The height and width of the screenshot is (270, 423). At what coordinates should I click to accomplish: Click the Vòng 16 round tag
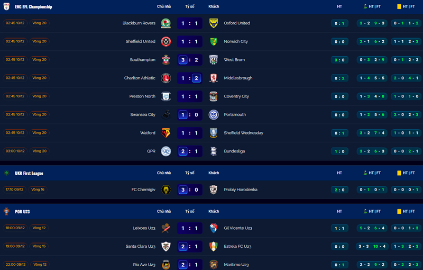pos(38,190)
